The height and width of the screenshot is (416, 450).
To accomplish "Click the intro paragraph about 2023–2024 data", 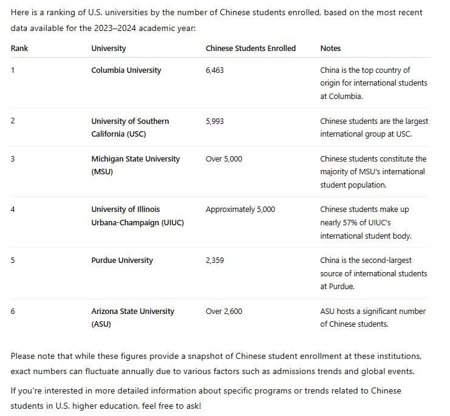I will coord(216,20).
